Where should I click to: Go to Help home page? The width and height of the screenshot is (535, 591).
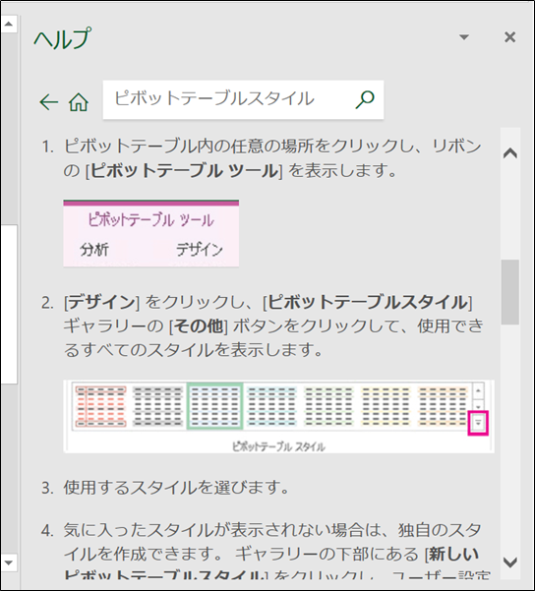pyautogui.click(x=79, y=101)
